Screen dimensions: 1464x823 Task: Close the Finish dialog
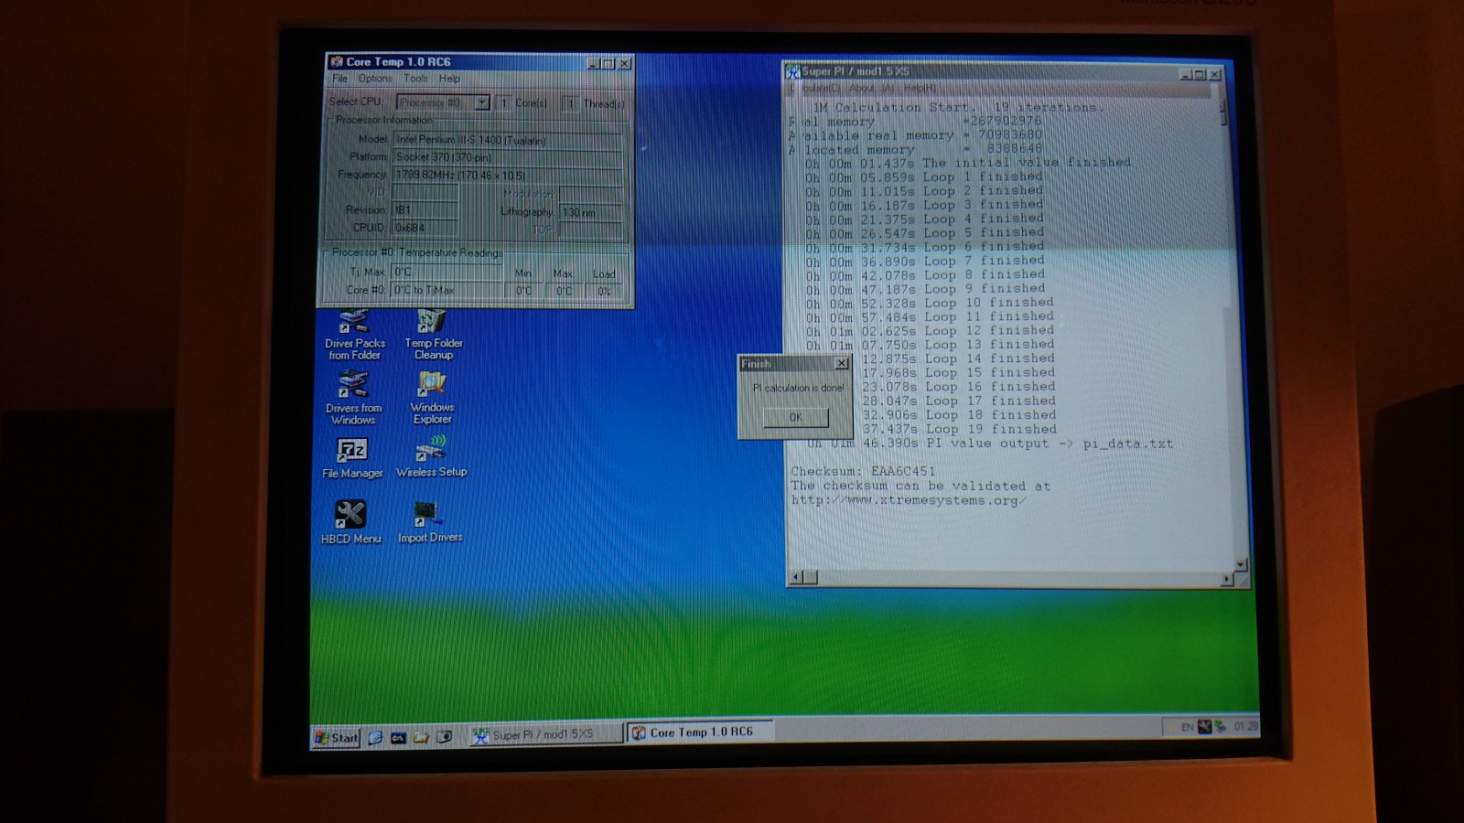[841, 364]
